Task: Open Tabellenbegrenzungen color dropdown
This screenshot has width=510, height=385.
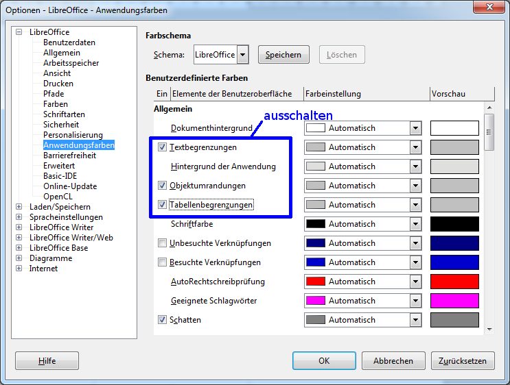Action: tap(415, 205)
